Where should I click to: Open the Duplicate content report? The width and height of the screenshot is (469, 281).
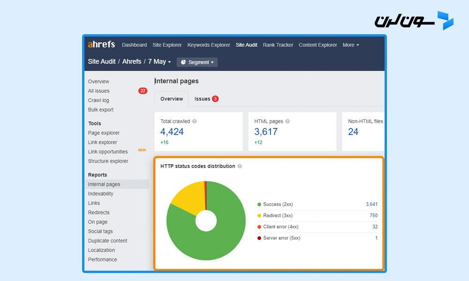coord(107,241)
